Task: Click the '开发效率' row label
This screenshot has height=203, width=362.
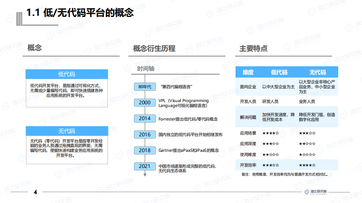Action: click(x=248, y=165)
